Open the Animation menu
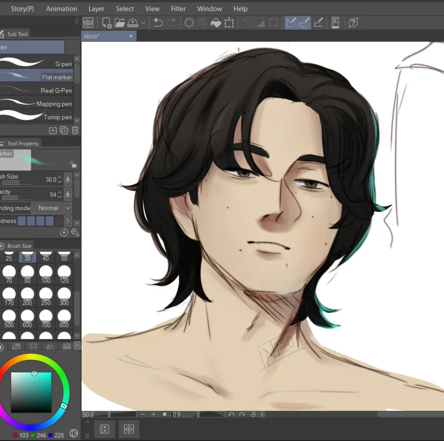 coord(61,9)
